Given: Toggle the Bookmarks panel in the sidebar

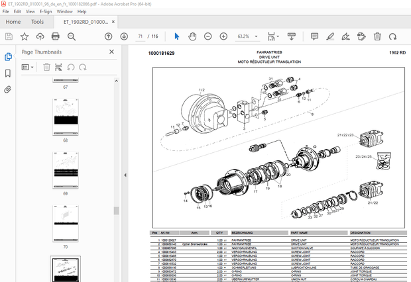Looking at the screenshot, I should click(8, 73).
